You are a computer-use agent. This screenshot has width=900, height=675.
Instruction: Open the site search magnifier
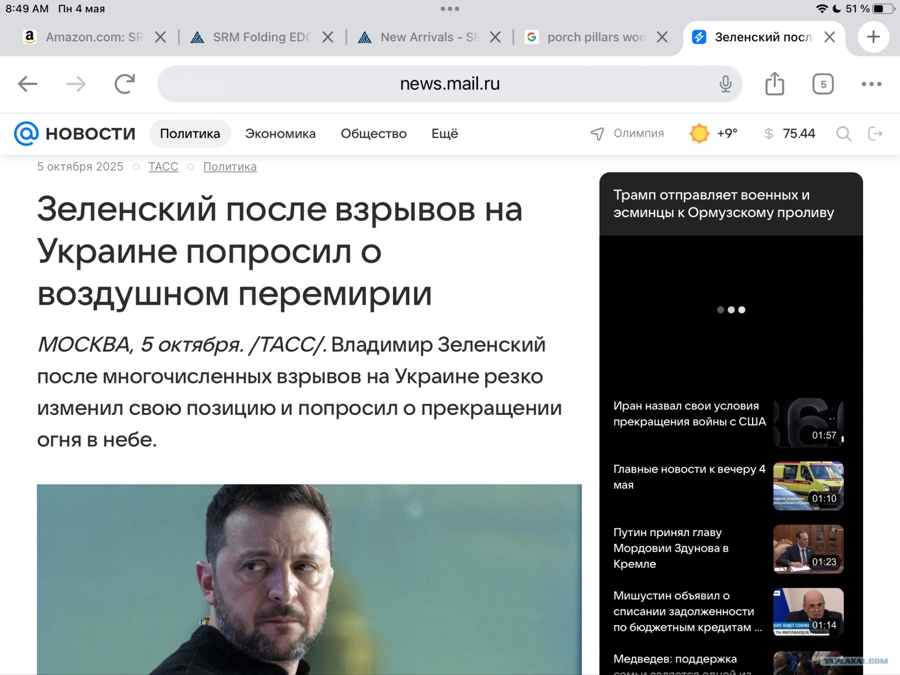coord(844,134)
